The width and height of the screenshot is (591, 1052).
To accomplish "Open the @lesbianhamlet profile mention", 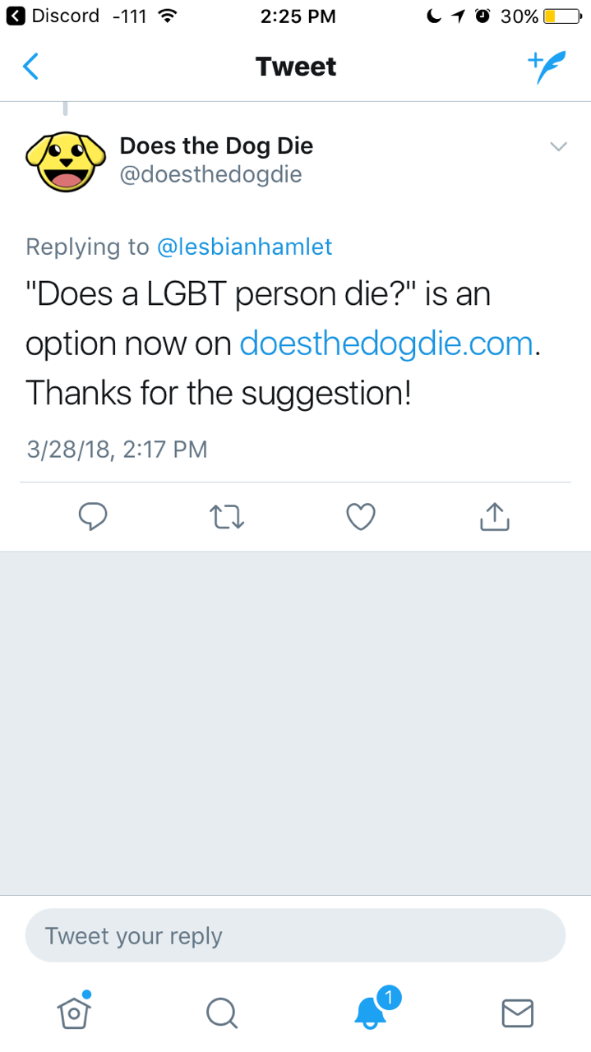I will [244, 247].
